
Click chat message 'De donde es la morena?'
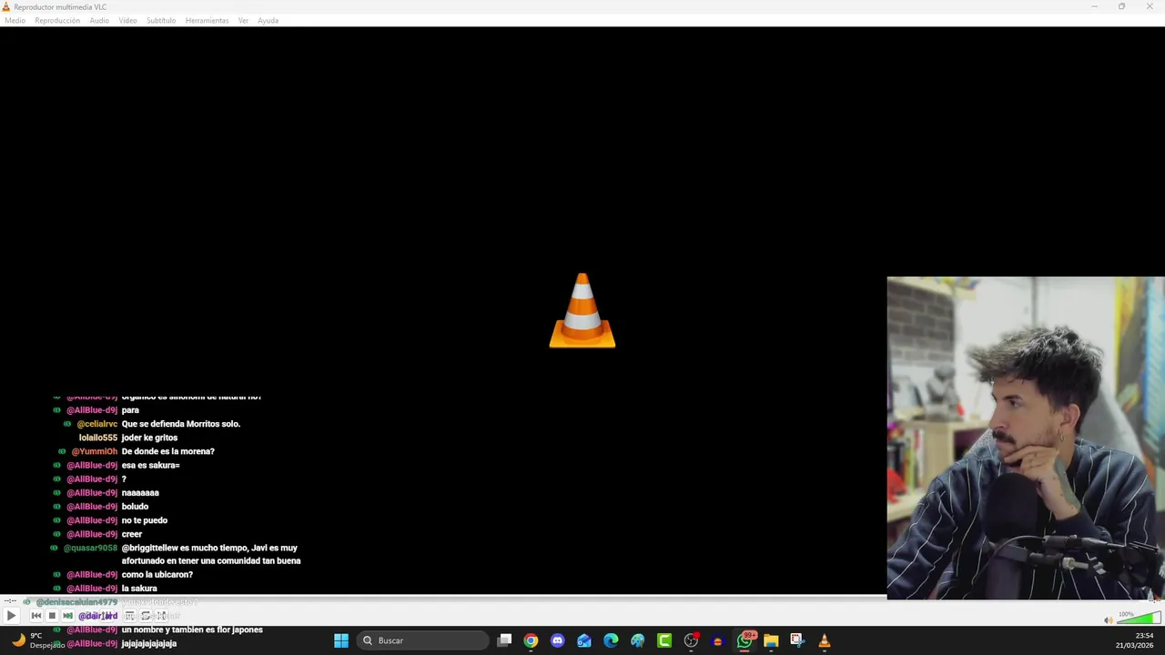click(x=167, y=451)
